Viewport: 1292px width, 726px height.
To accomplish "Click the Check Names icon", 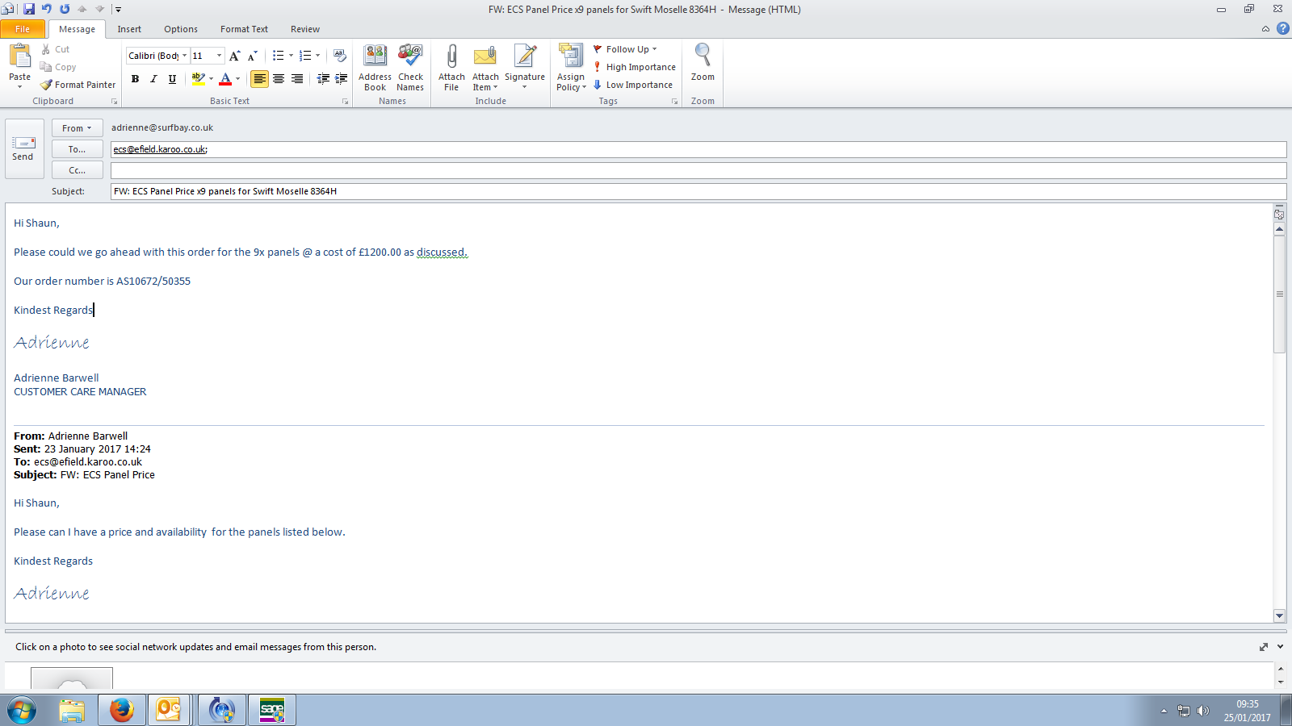I will (410, 56).
